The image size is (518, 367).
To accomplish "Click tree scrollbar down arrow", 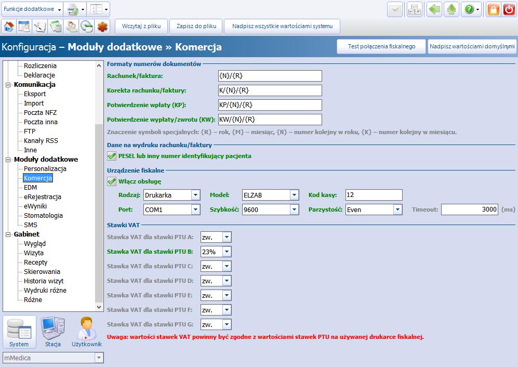I will [99, 307].
